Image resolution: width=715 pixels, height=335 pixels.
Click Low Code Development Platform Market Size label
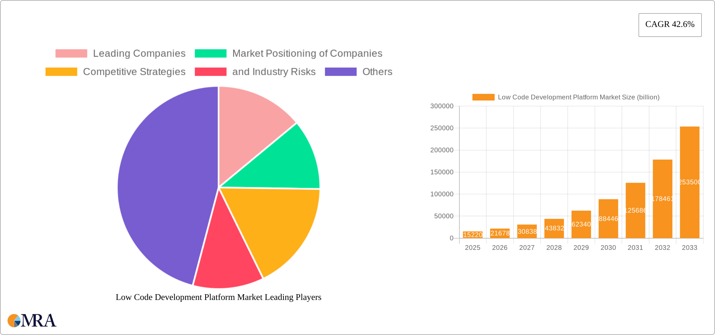[x=579, y=97]
